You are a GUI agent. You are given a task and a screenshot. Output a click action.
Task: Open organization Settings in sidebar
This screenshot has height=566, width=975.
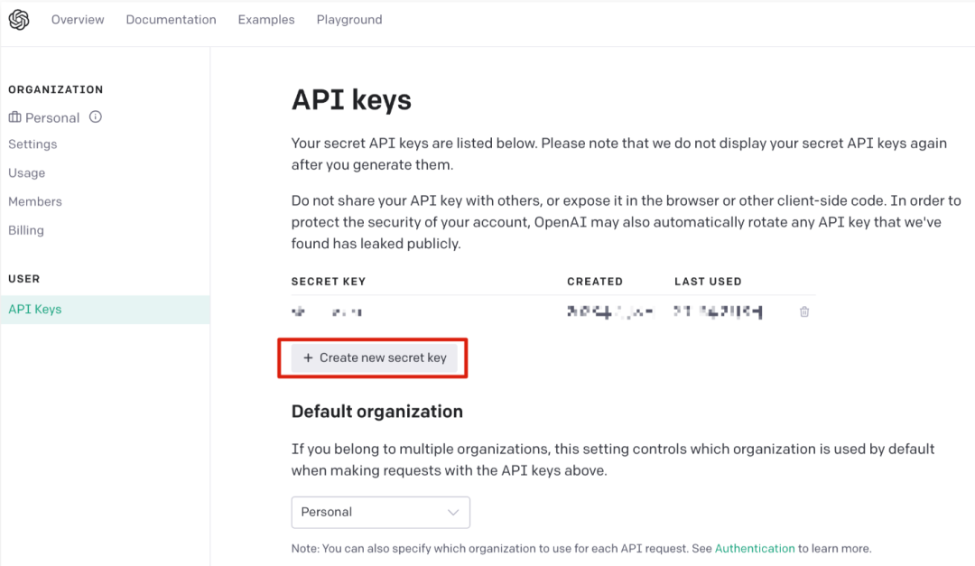(32, 144)
